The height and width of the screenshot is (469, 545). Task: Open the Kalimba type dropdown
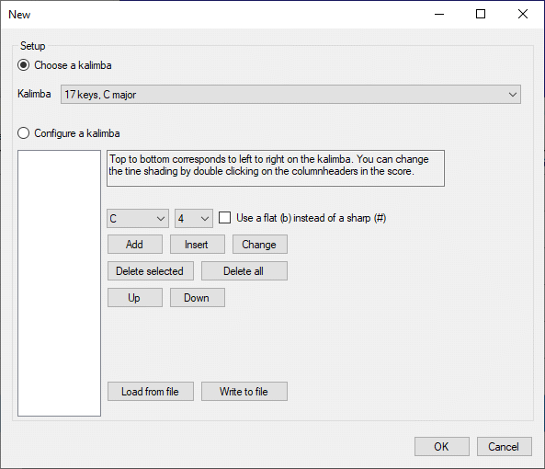290,94
